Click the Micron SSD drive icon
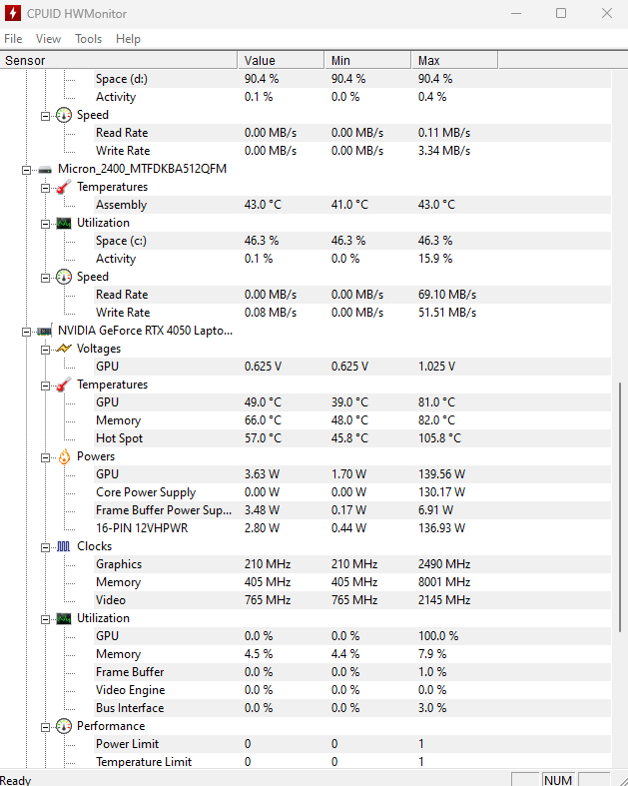Viewport: 628px width, 786px height. (45, 169)
